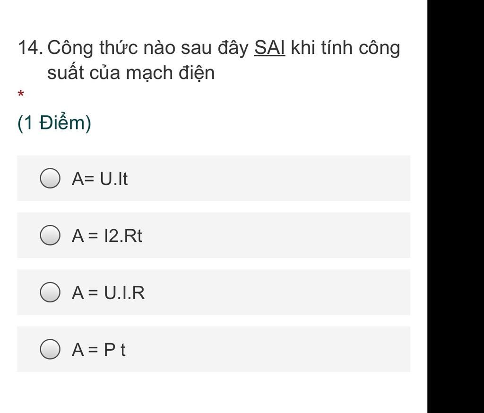Click the (1 Điểm) points label

click(54, 123)
